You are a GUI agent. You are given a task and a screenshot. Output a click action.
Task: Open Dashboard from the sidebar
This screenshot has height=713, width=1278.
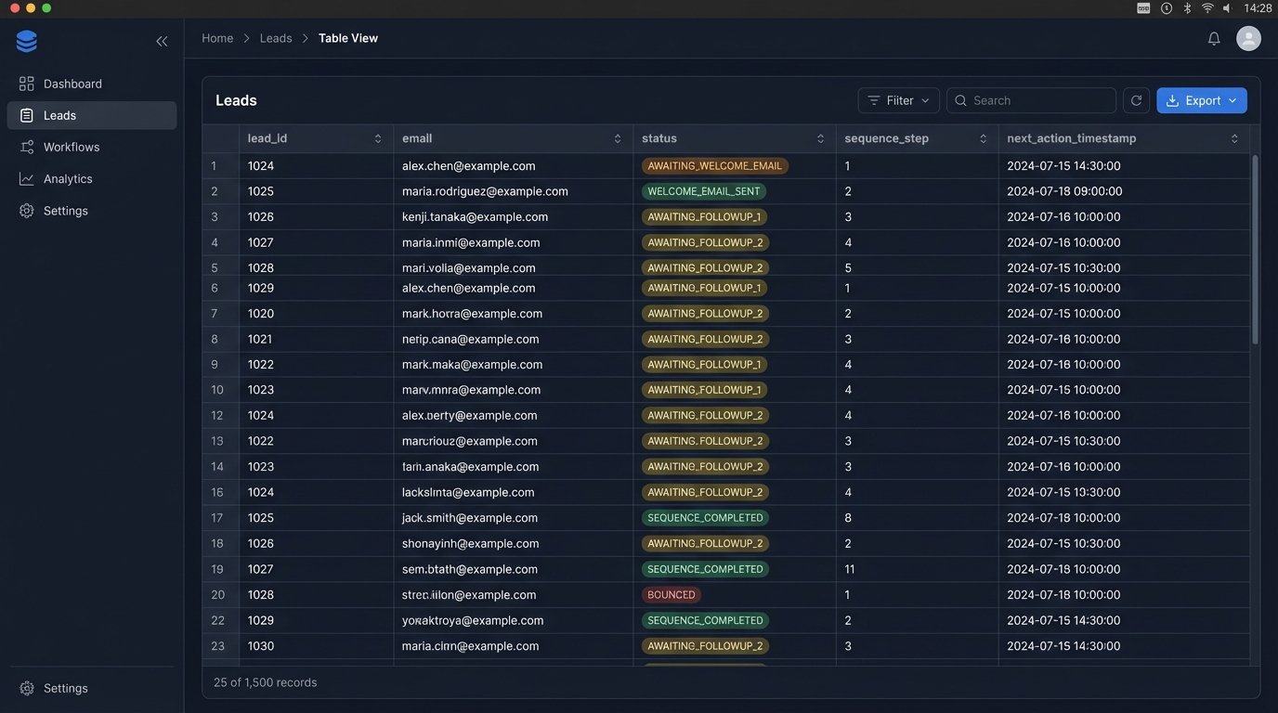(72, 84)
